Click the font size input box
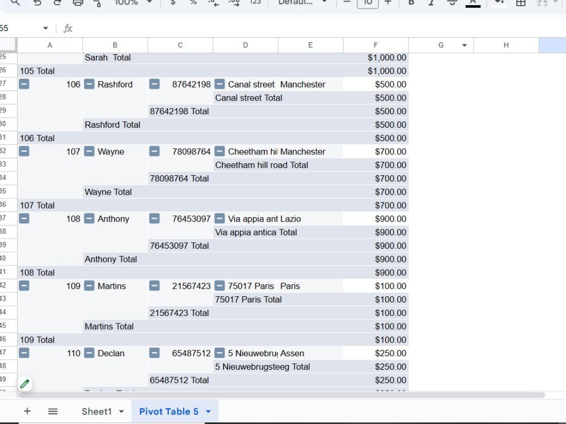The height and width of the screenshot is (424, 566). (x=367, y=3)
